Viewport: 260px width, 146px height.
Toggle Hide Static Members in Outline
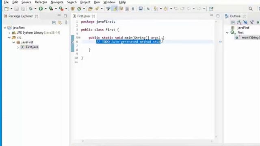point(252,22)
